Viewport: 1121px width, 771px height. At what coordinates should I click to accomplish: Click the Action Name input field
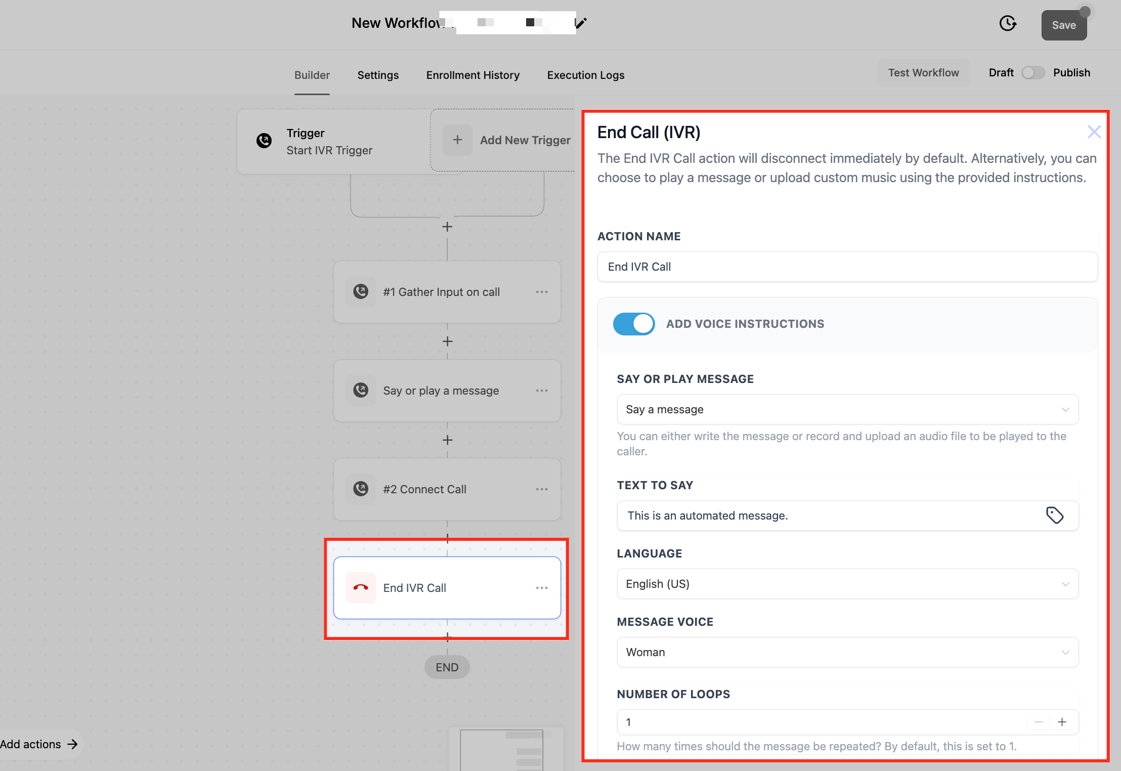tap(847, 267)
